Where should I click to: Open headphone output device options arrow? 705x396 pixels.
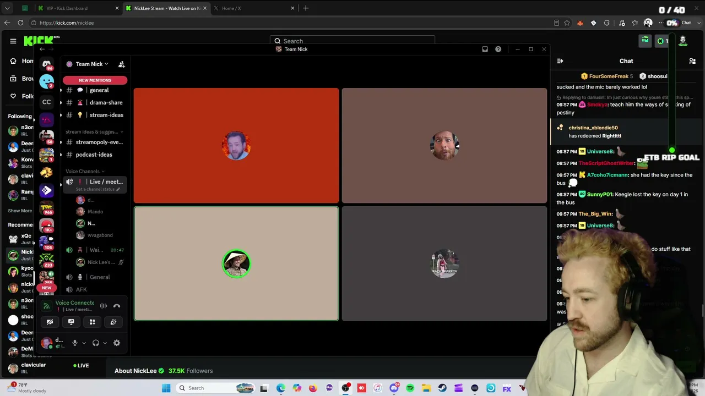click(x=105, y=343)
